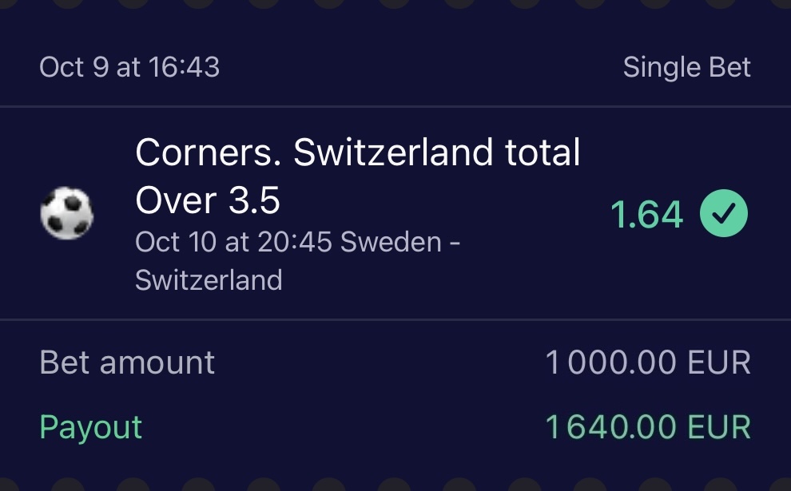Tap the divider line below the date header
This screenshot has width=791, height=491.
[x=395, y=106]
